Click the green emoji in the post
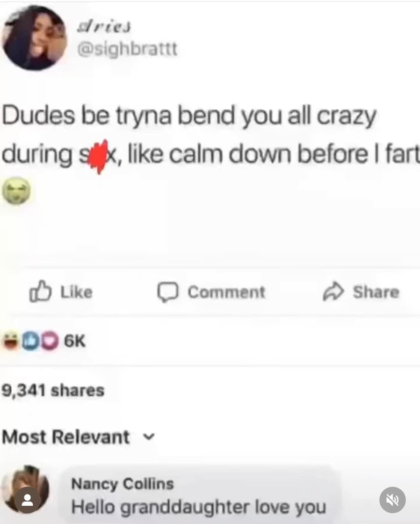 (16, 191)
